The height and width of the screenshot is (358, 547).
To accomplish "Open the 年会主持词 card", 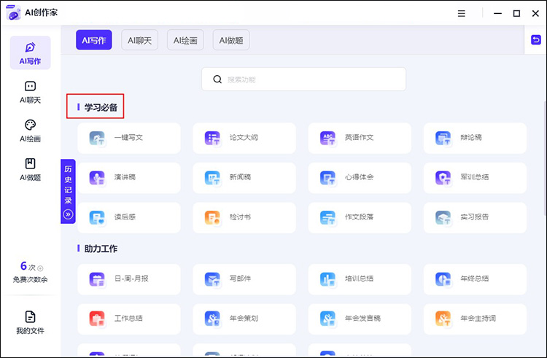I will click(x=475, y=319).
